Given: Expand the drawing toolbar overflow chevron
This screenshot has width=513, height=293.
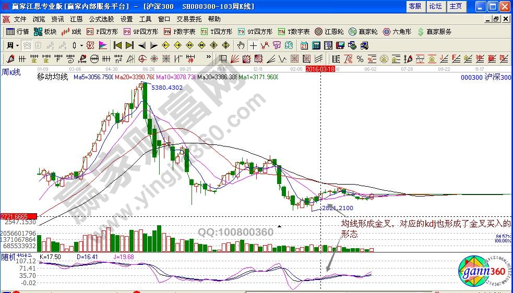Looking at the screenshot, I should pyautogui.click(x=209, y=57).
